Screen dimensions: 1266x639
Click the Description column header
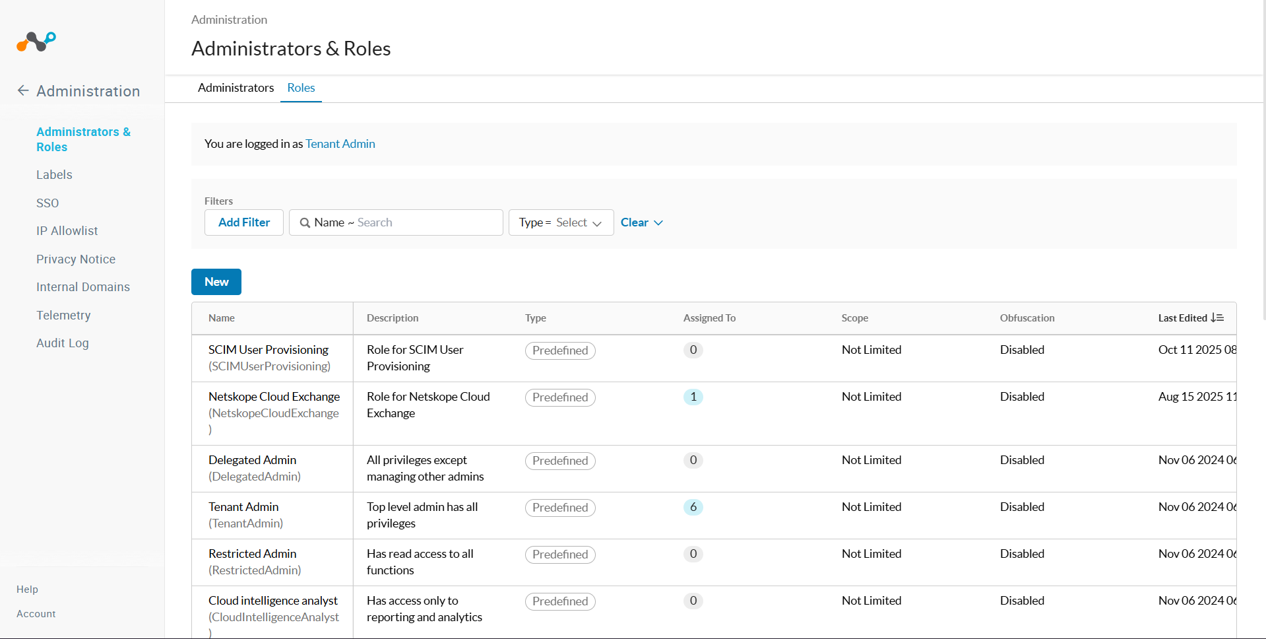coord(393,318)
